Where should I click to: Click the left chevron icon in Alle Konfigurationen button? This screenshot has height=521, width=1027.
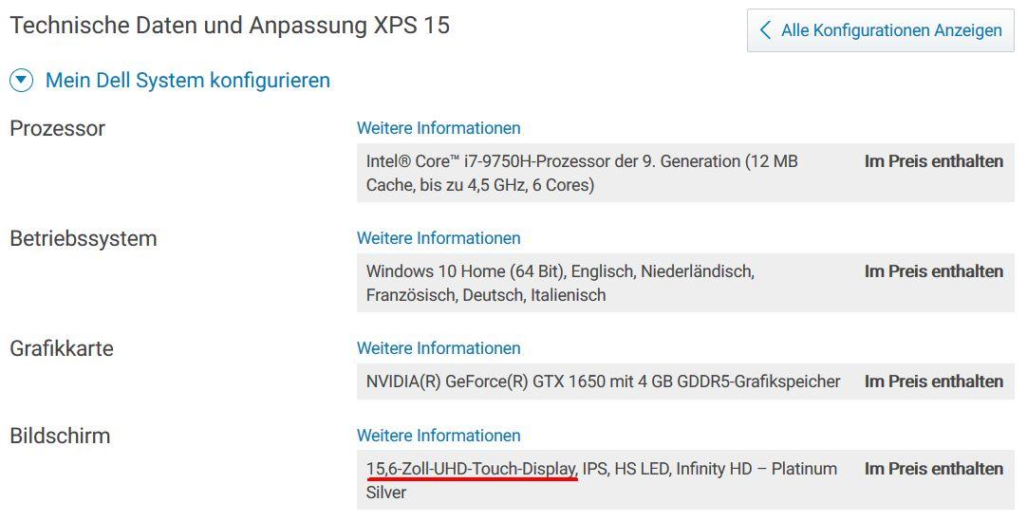click(x=765, y=30)
